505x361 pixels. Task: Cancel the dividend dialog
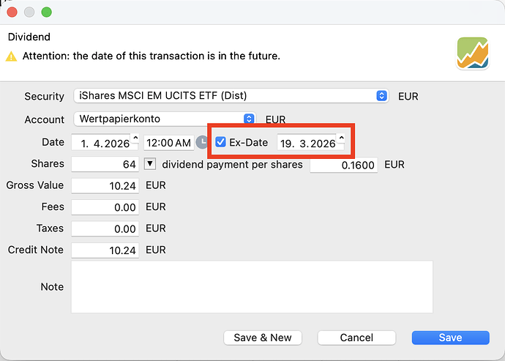pyautogui.click(x=356, y=338)
